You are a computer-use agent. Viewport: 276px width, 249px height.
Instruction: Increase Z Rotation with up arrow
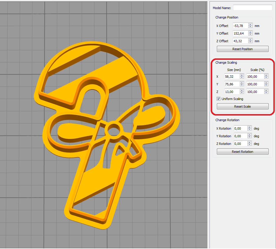[x=250, y=142]
